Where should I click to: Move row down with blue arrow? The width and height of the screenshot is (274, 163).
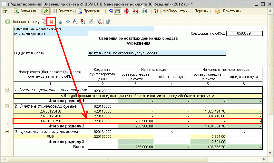click(68, 22)
